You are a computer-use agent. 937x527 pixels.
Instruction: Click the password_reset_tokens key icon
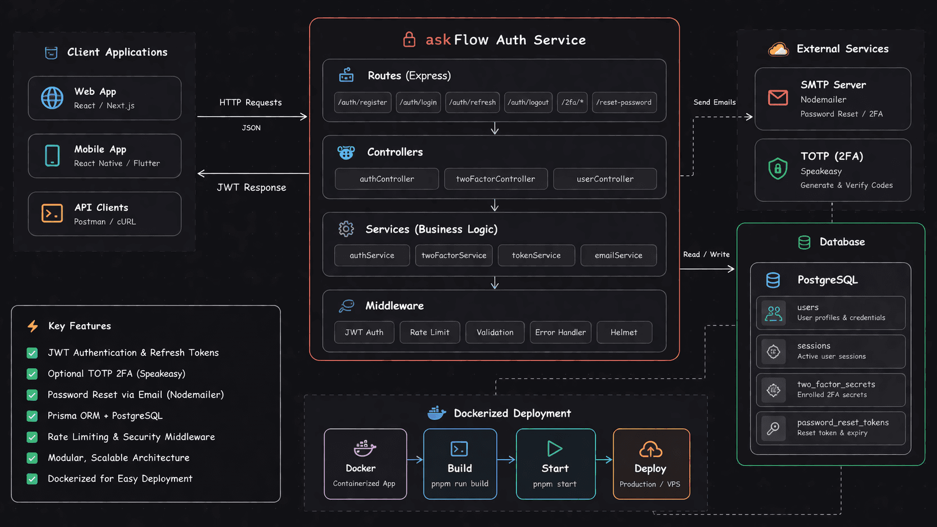(x=774, y=428)
